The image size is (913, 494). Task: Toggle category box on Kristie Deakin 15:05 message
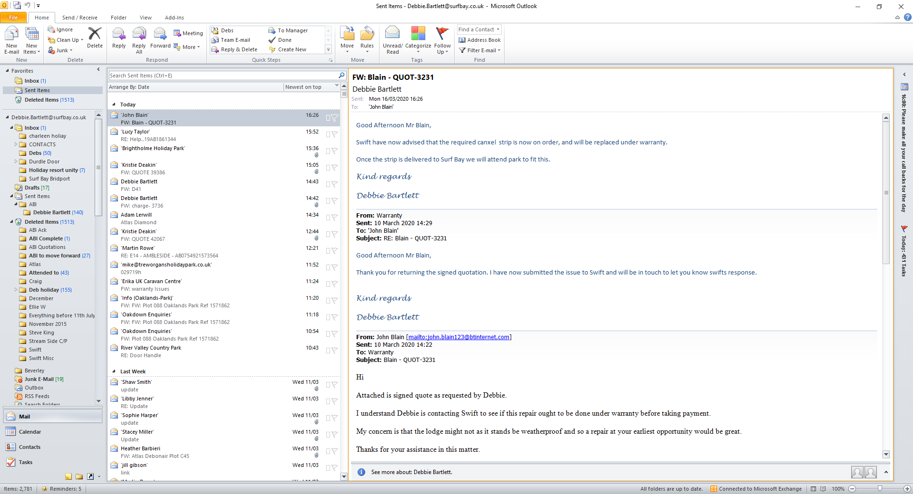click(x=328, y=167)
